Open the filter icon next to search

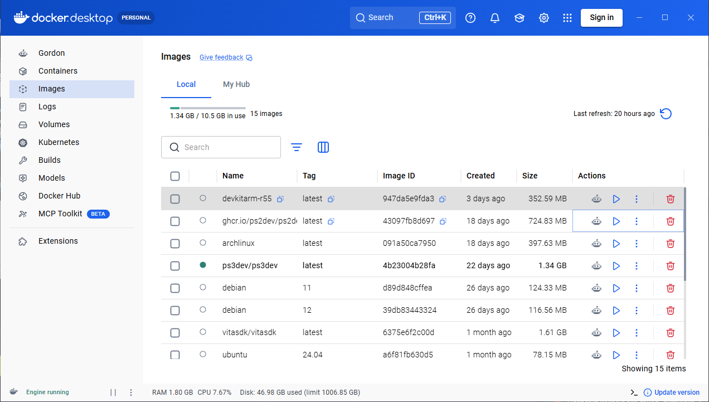point(297,147)
